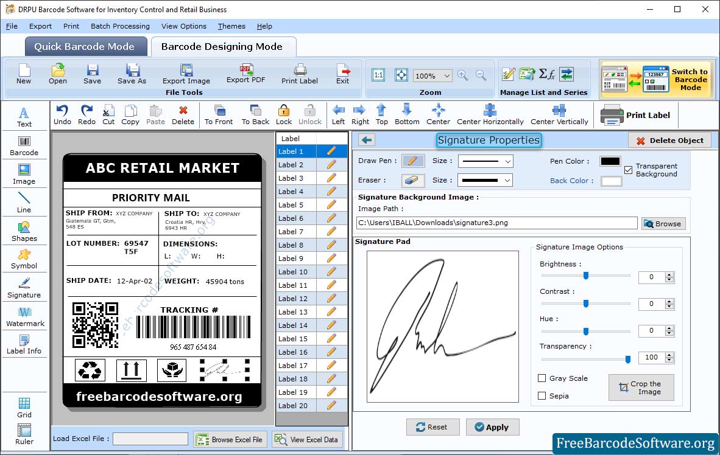Adjust Contrast value stepper
720x455 pixels.
[669, 304]
